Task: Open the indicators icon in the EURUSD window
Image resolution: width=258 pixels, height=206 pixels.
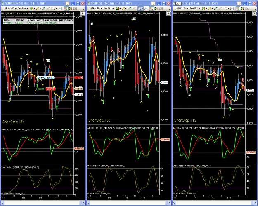Action: (71, 8)
